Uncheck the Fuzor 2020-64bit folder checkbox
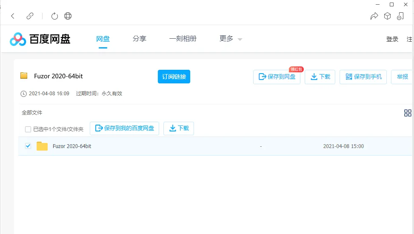This screenshot has height=234, width=414. coord(28,146)
